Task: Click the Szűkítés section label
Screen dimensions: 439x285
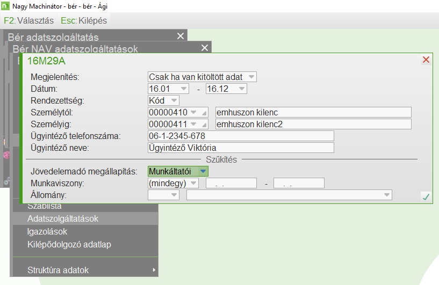Action: tap(221, 159)
